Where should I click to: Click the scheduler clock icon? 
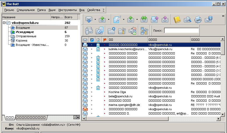(99, 31)
